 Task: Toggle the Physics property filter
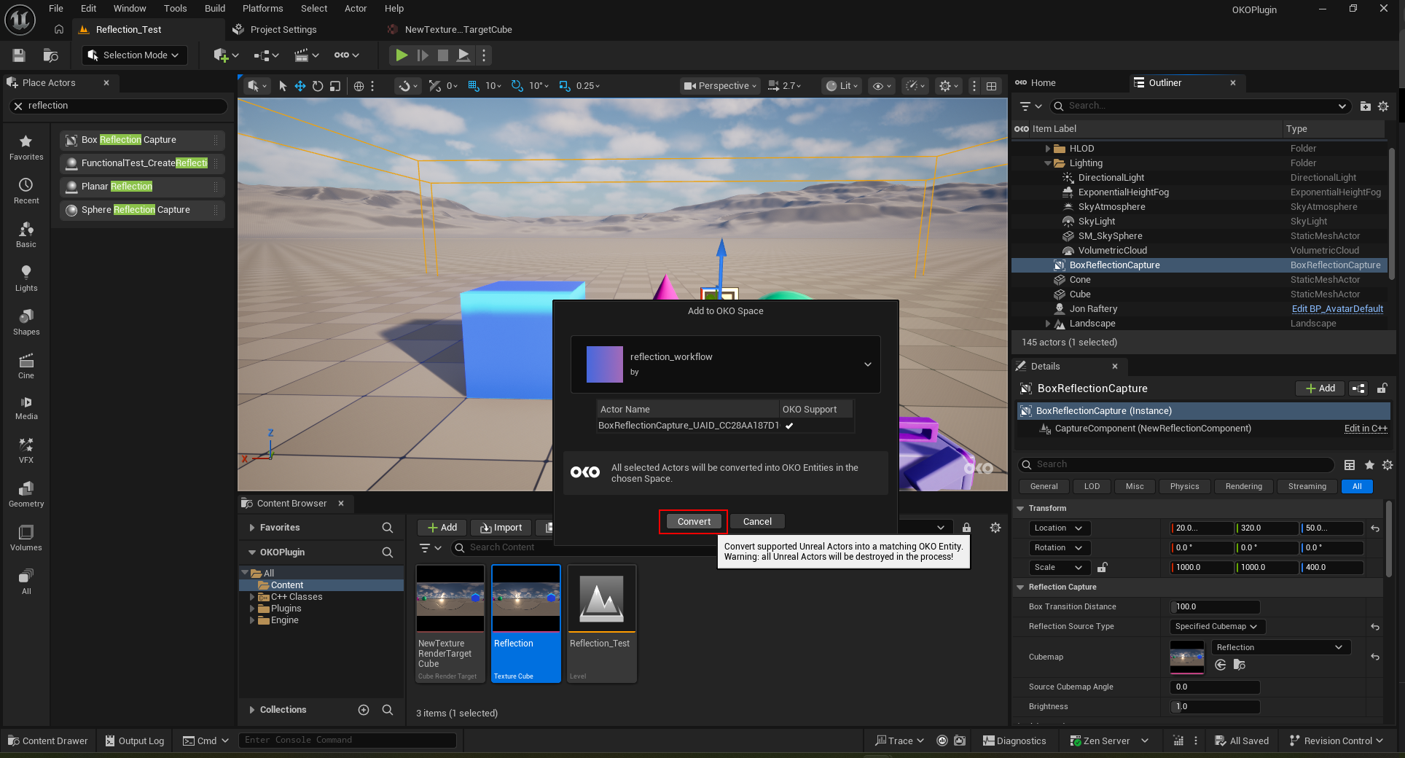pyautogui.click(x=1184, y=486)
